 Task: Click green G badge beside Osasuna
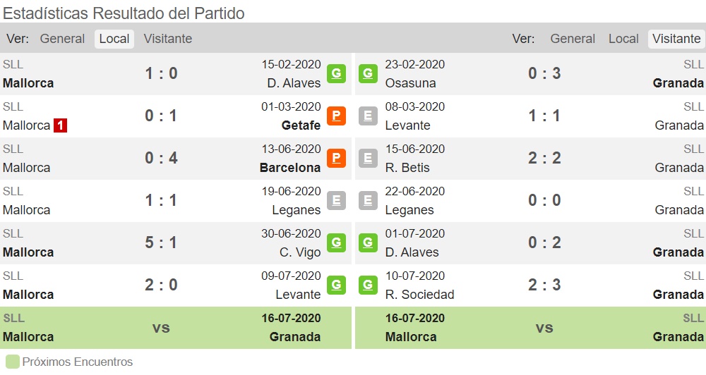[368, 73]
